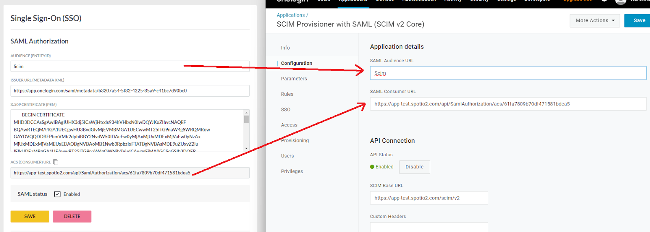Switch to the Rules tab
The width and height of the screenshot is (650, 232).
[287, 94]
